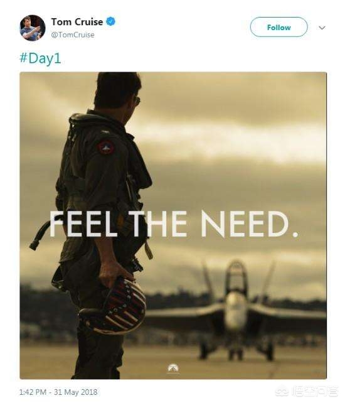This screenshot has height=403, width=345.
Task: Open Tom Cruise's profile avatar
Action: pyautogui.click(x=33, y=28)
